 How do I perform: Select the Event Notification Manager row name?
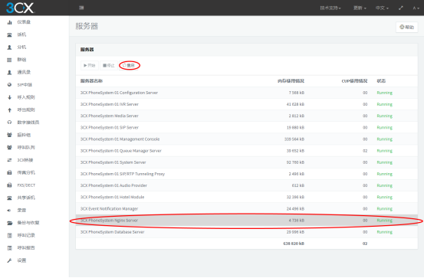109,209
